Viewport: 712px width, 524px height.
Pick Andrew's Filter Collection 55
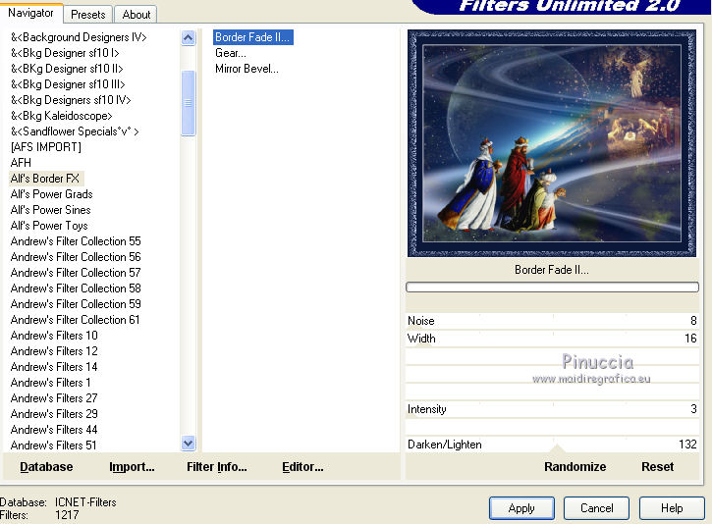pyautogui.click(x=76, y=241)
